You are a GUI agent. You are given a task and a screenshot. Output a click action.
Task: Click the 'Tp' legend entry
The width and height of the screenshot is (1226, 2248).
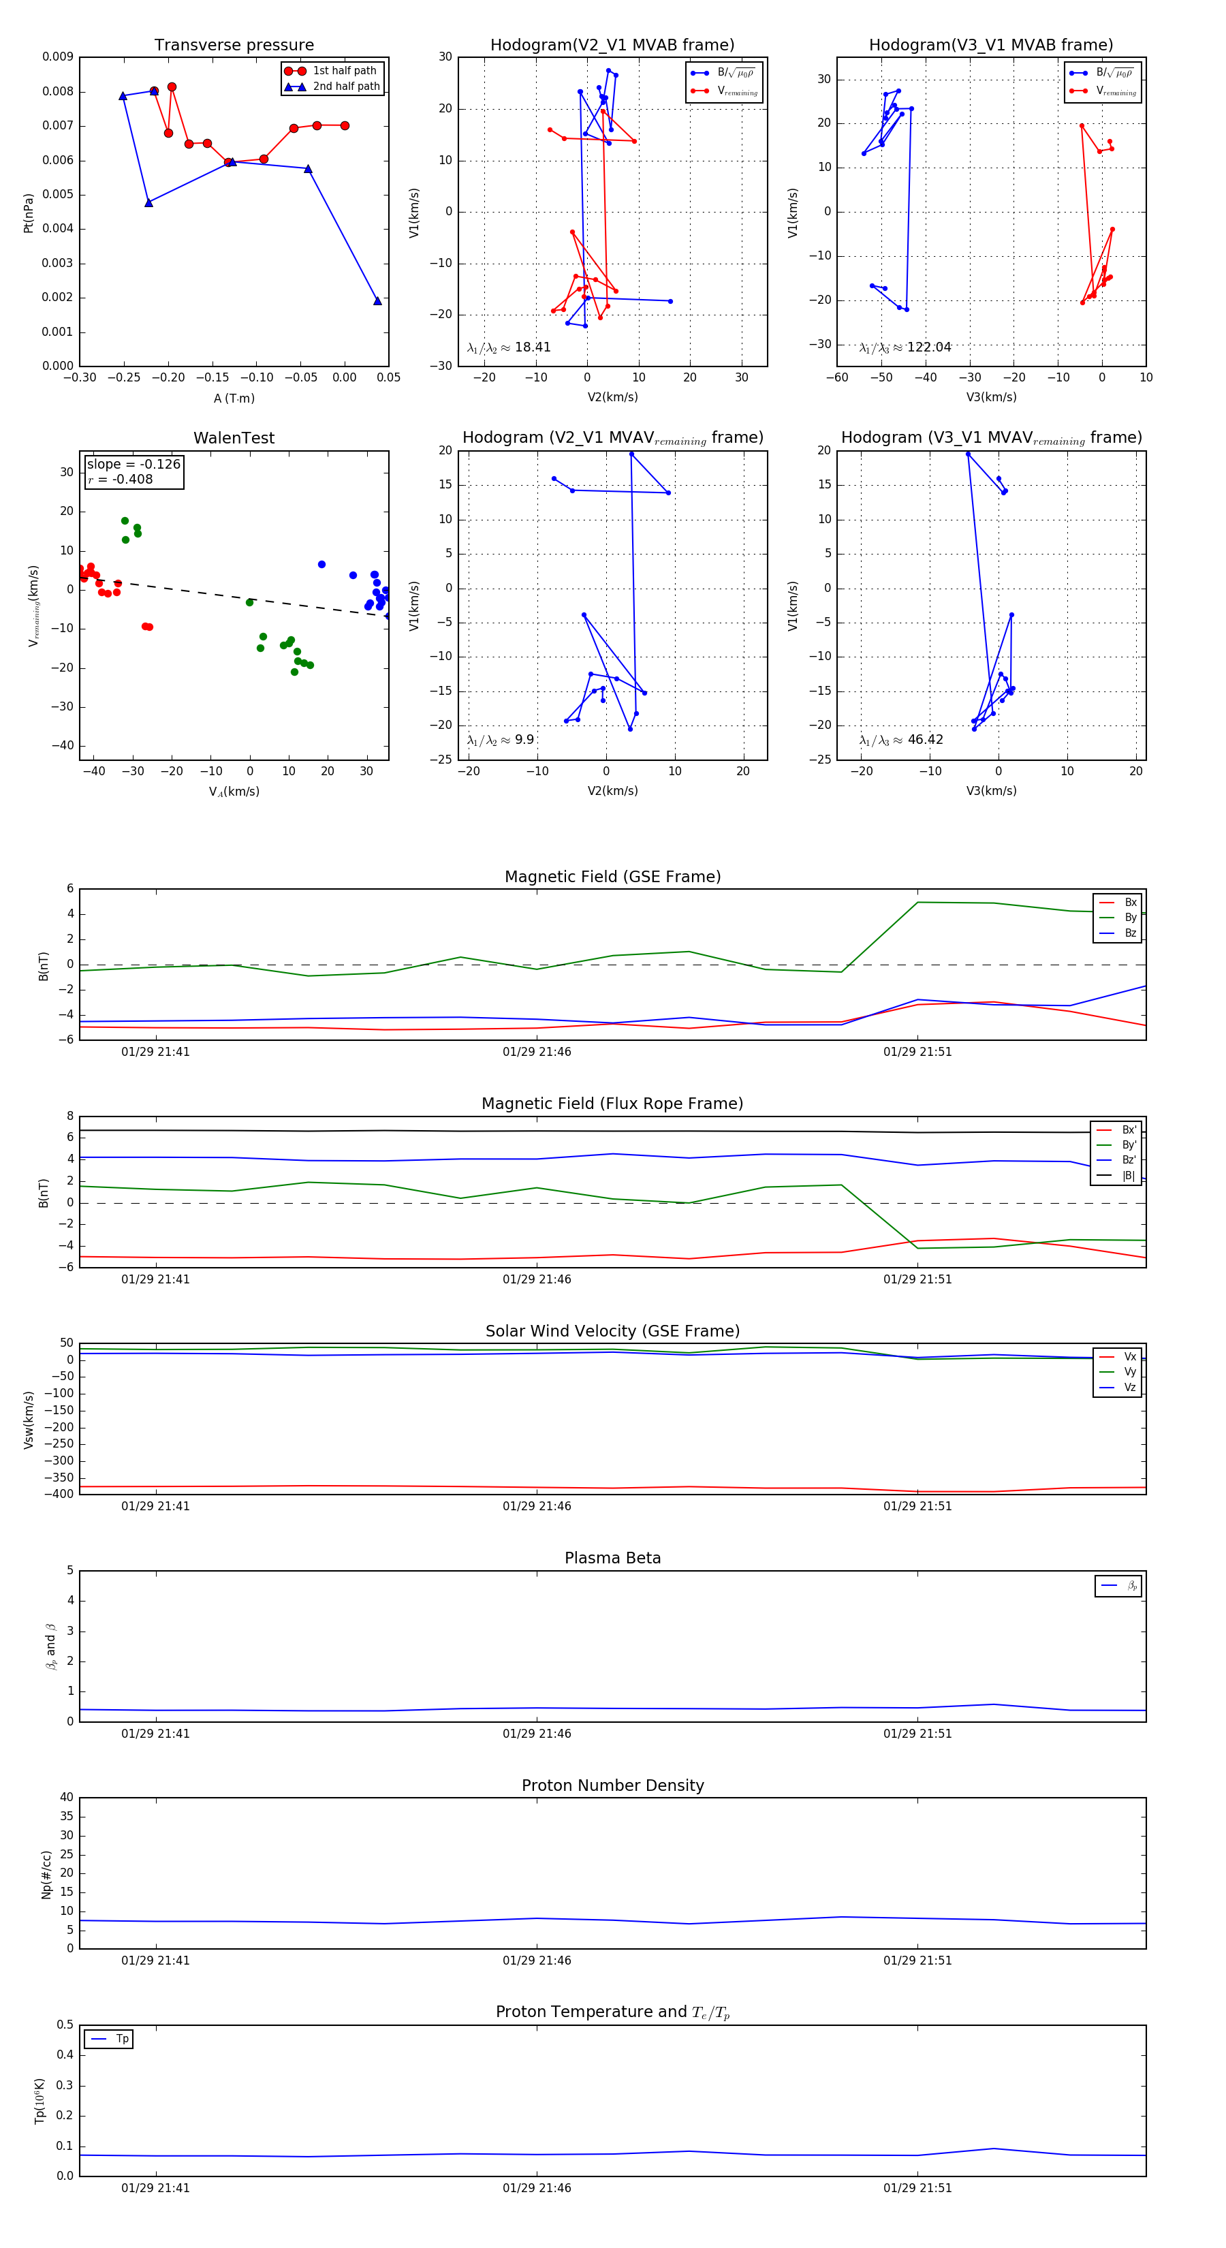click(109, 2040)
